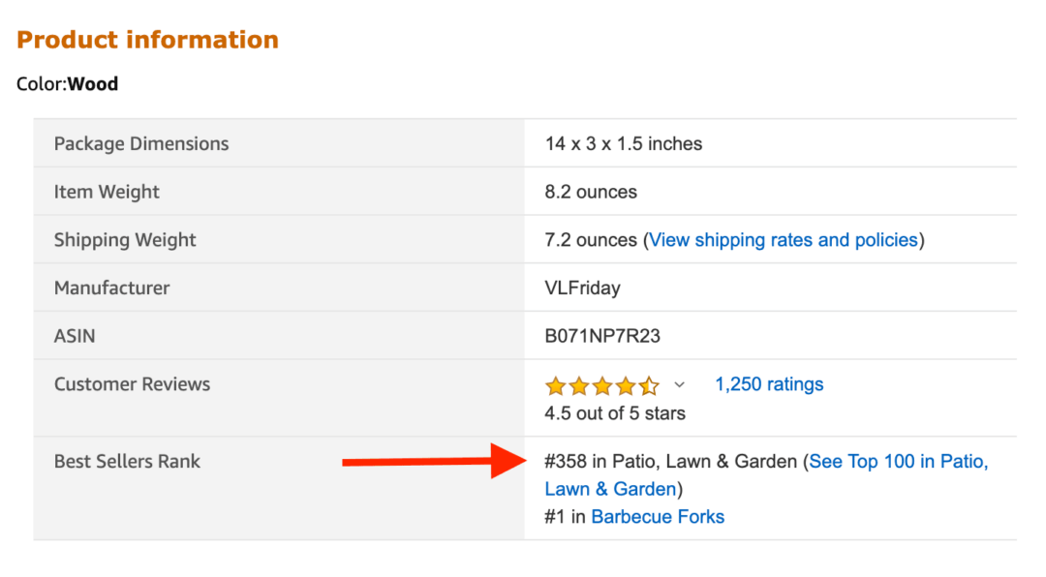Click the Barbecue Forks category link
Screen dimensions: 1046x577
coord(658,516)
